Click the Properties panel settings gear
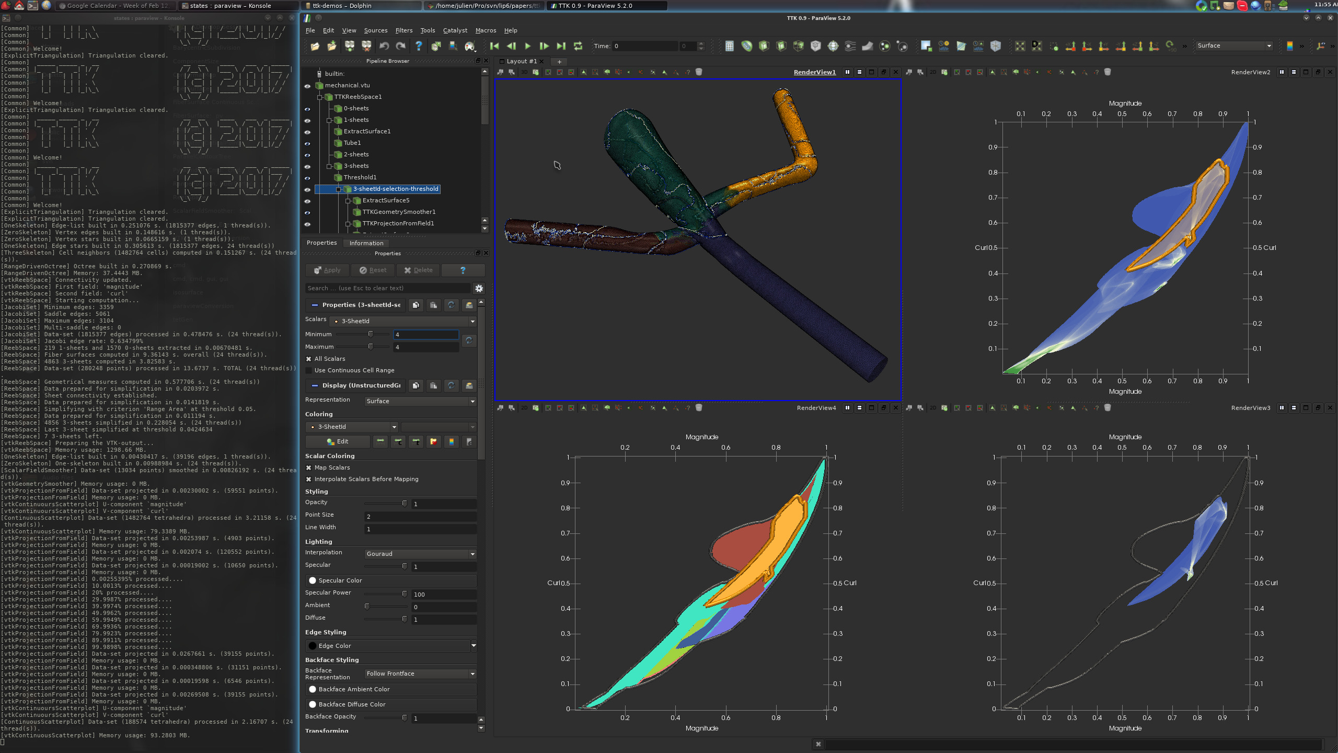This screenshot has width=1338, height=753. (x=479, y=288)
